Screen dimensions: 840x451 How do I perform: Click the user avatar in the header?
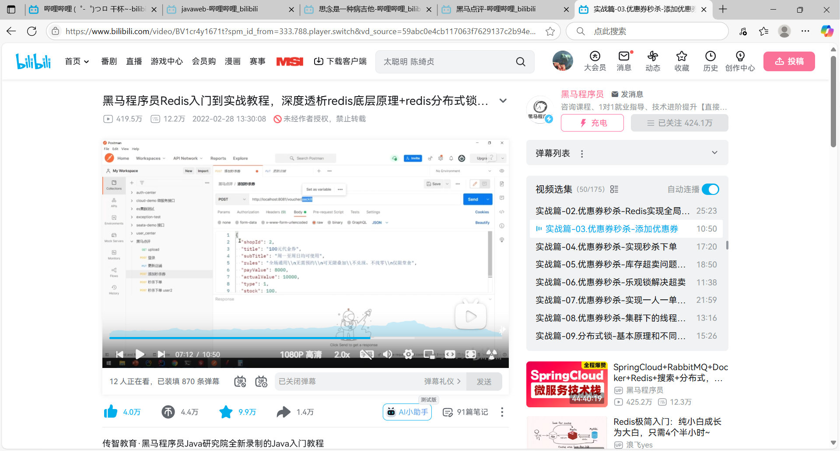pos(563,61)
